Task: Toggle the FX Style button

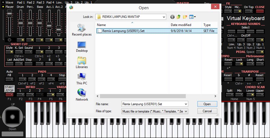Action: 228,11
